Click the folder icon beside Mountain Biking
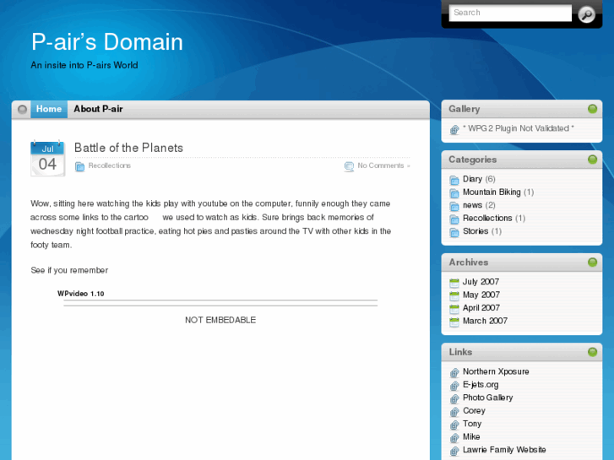614x460 pixels. [454, 193]
